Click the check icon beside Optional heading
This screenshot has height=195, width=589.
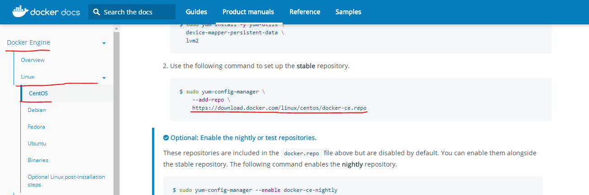point(166,138)
